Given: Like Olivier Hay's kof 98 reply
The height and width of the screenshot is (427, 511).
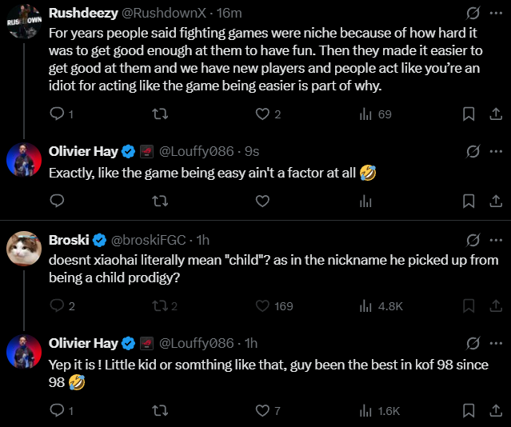Looking at the screenshot, I should point(261,410).
